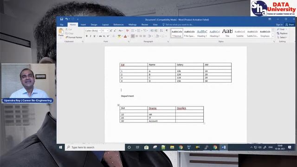Copy the selection in Clipboard group

69,33
